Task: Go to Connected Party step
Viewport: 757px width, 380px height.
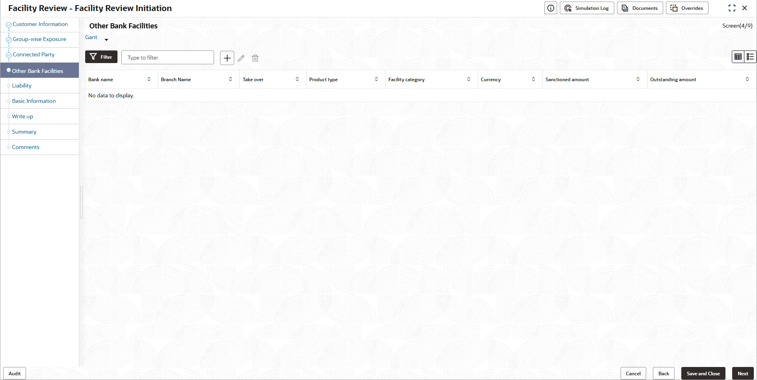Action: click(x=34, y=54)
